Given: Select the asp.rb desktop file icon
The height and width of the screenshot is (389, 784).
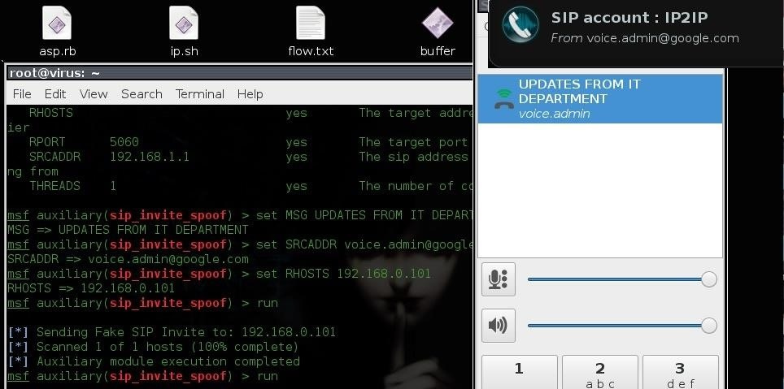Looking at the screenshot, I should [x=57, y=23].
